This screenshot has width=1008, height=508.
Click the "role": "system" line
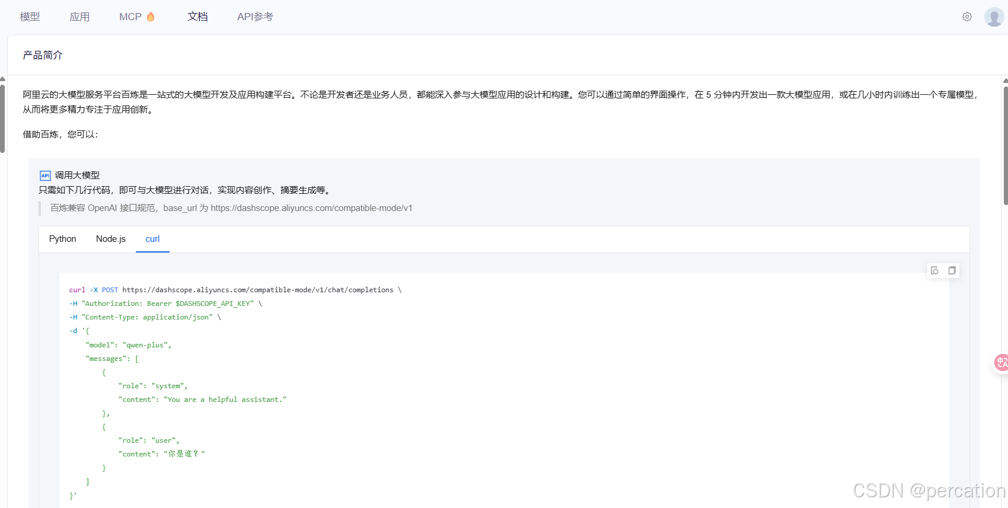pyautogui.click(x=153, y=386)
